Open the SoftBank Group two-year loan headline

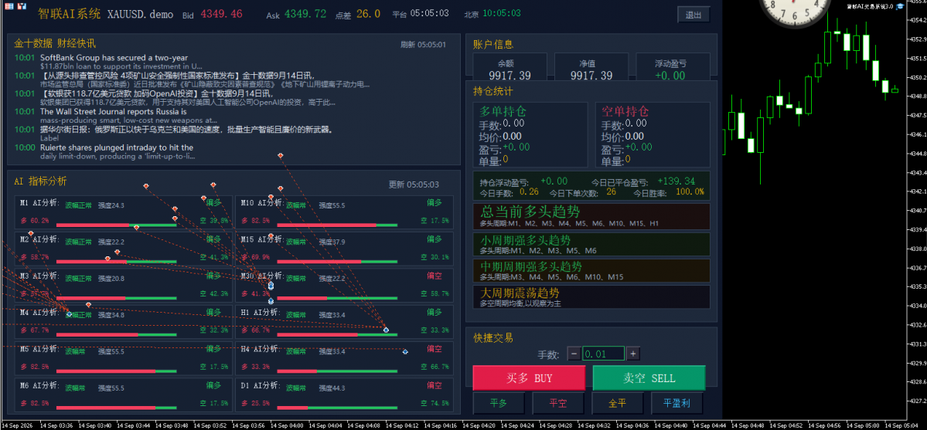[x=114, y=58]
